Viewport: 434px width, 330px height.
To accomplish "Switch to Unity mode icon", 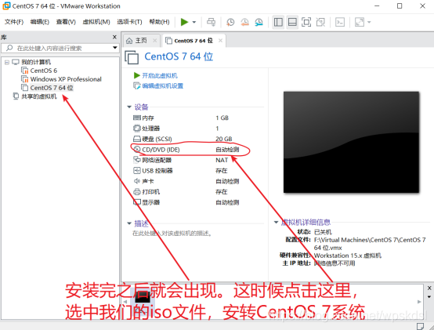I will coord(320,22).
